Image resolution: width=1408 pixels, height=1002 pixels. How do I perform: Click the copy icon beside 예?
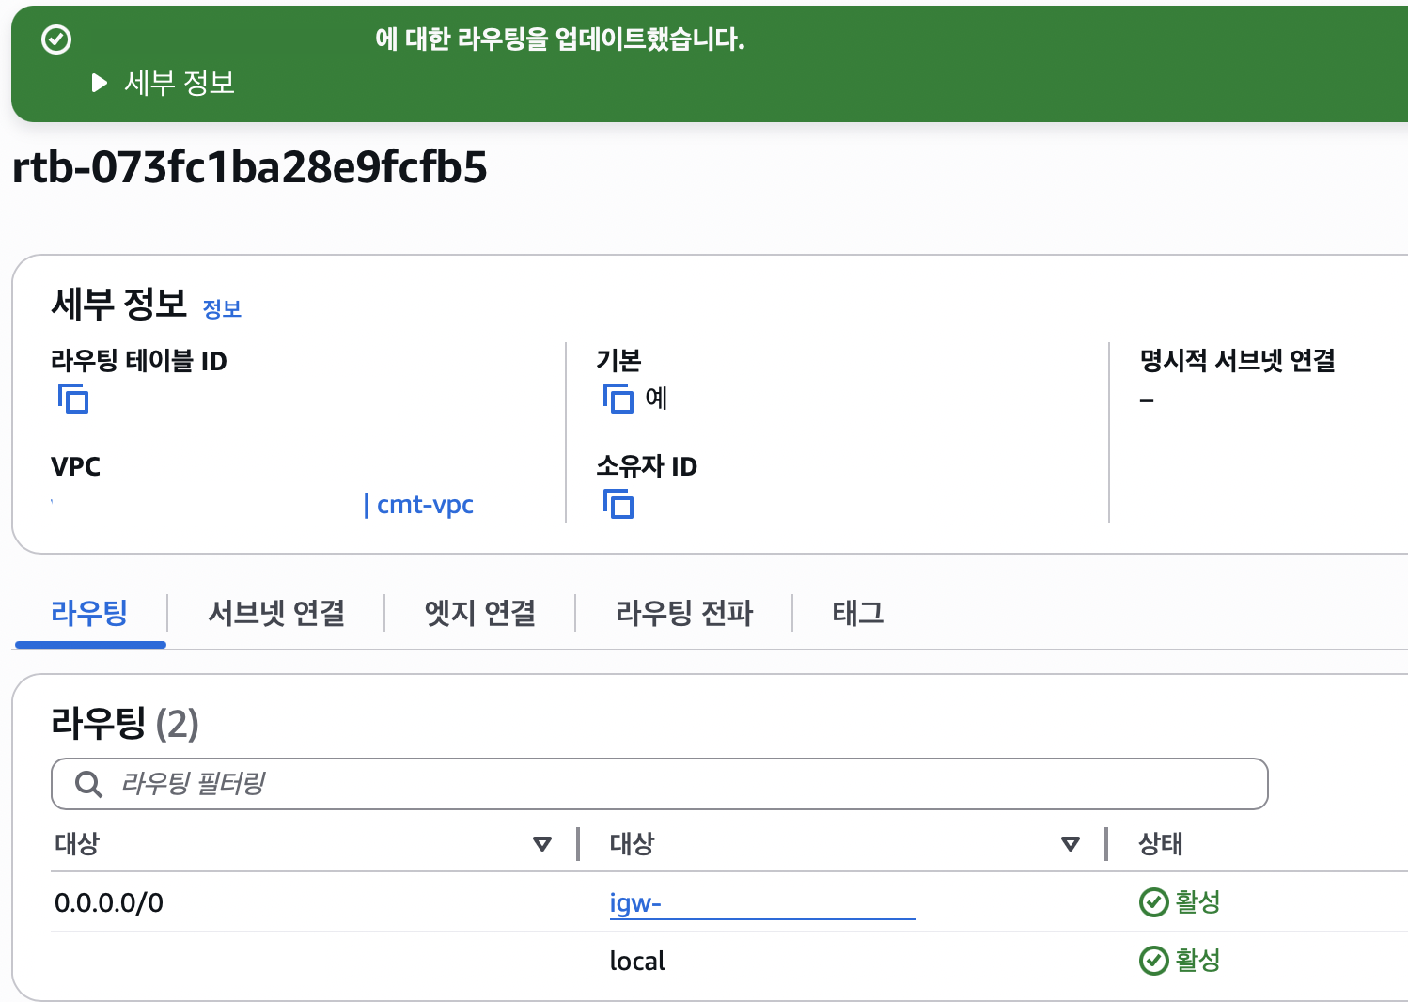coord(618,399)
